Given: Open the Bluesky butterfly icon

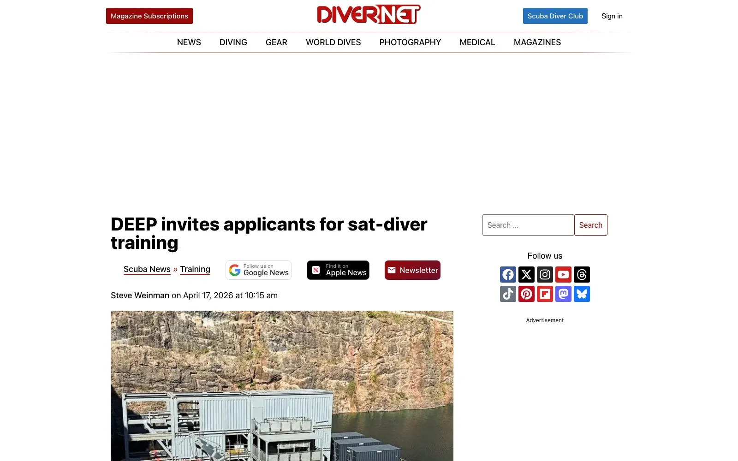Looking at the screenshot, I should (x=582, y=294).
